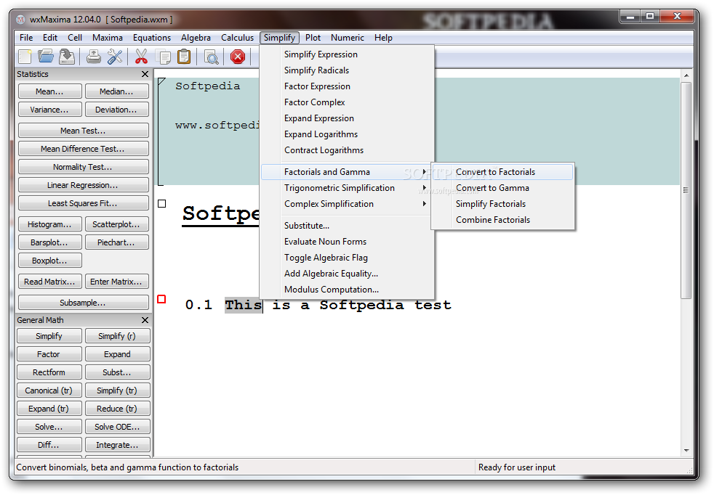Click the Paste clipboard icon

click(184, 57)
